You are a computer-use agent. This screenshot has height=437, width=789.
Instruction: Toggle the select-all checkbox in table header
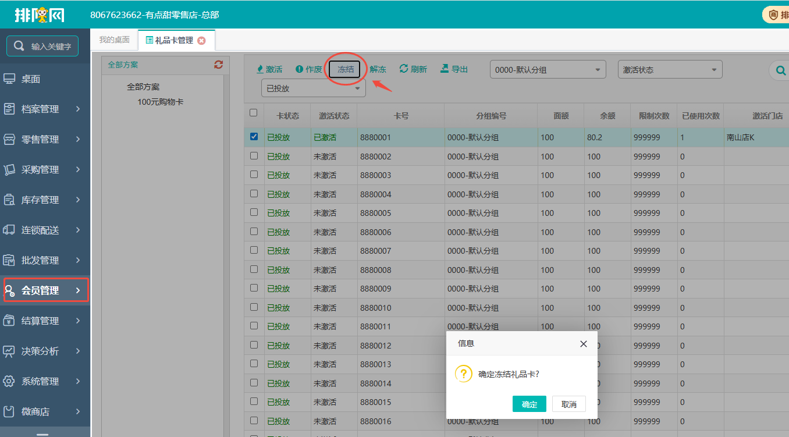pos(253,113)
